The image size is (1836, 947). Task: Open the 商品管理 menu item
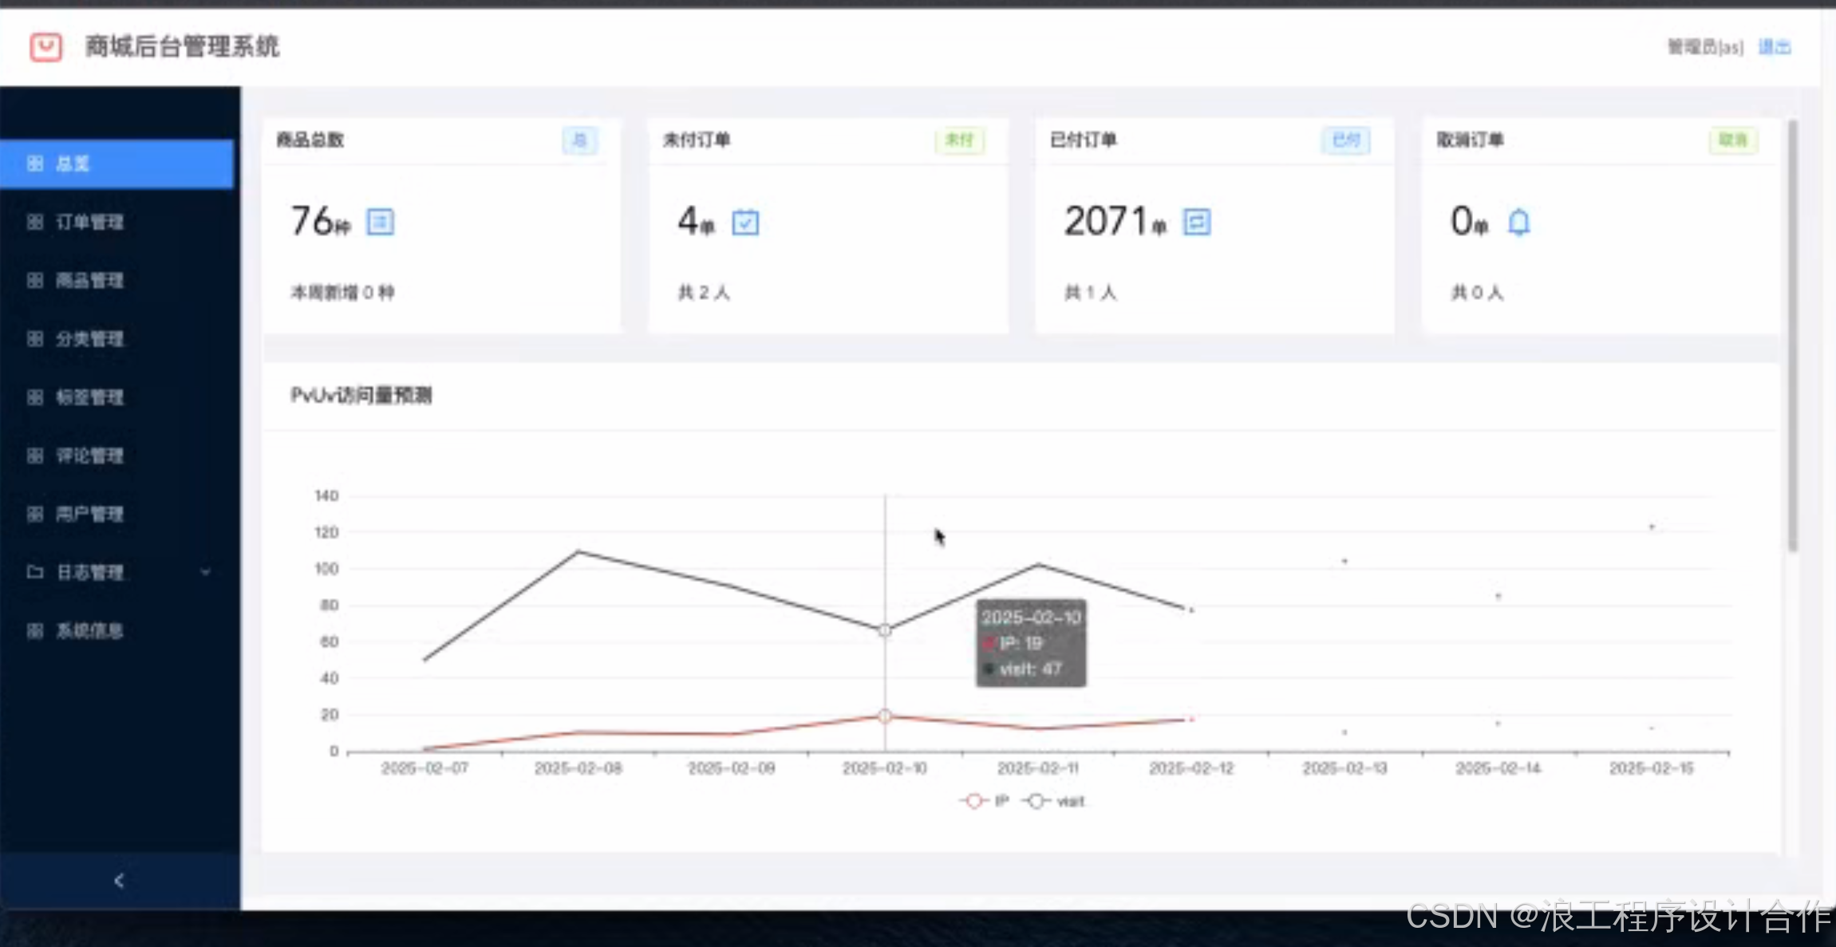click(x=89, y=281)
